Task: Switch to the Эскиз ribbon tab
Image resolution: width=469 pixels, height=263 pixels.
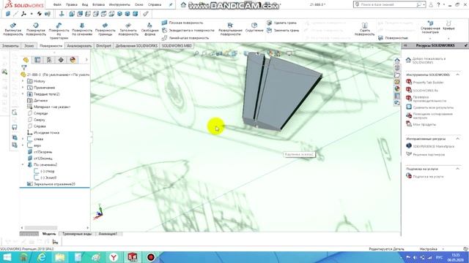Action: coord(29,46)
